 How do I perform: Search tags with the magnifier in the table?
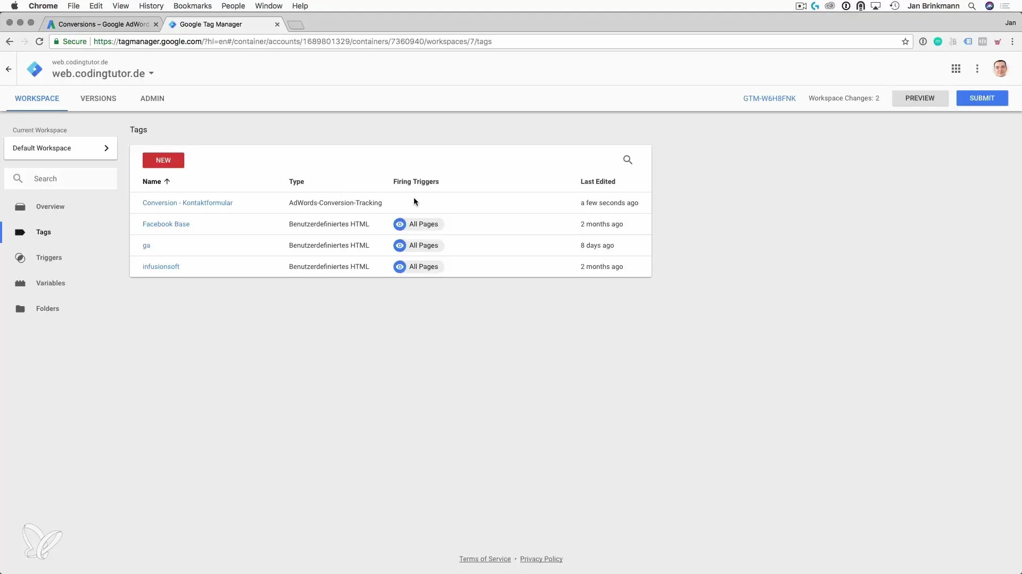point(628,160)
